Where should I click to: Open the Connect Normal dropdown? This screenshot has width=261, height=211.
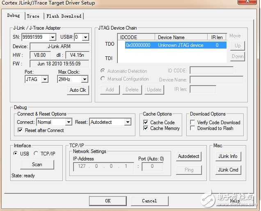69,122
